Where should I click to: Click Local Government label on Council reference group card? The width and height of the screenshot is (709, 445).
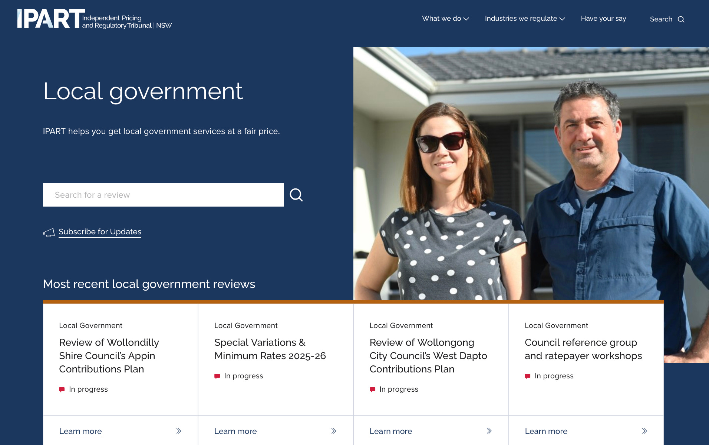point(556,325)
